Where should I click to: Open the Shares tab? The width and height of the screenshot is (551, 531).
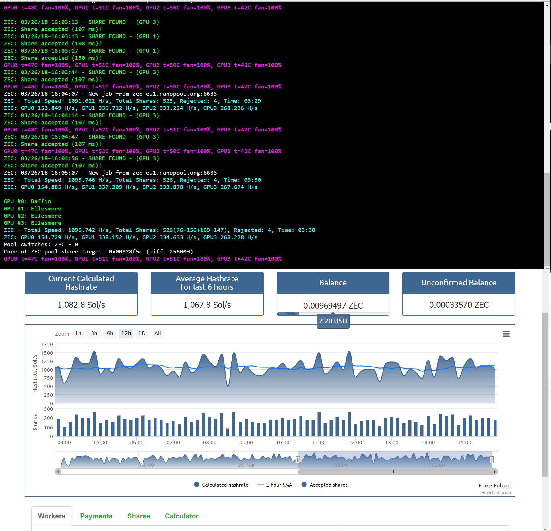pyautogui.click(x=139, y=516)
